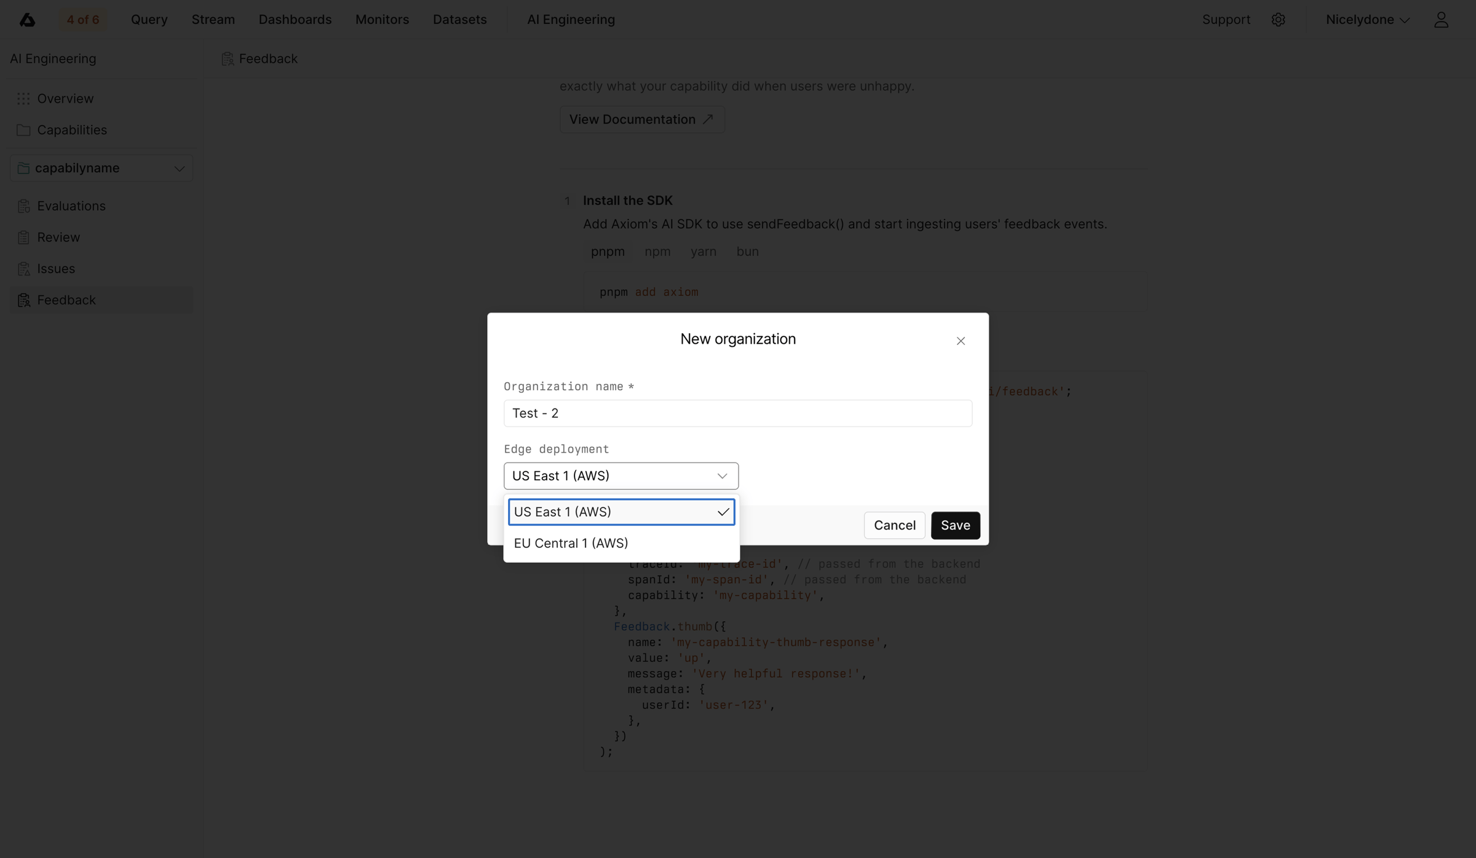Click the View Documentation button
The width and height of the screenshot is (1476, 858).
(x=642, y=119)
